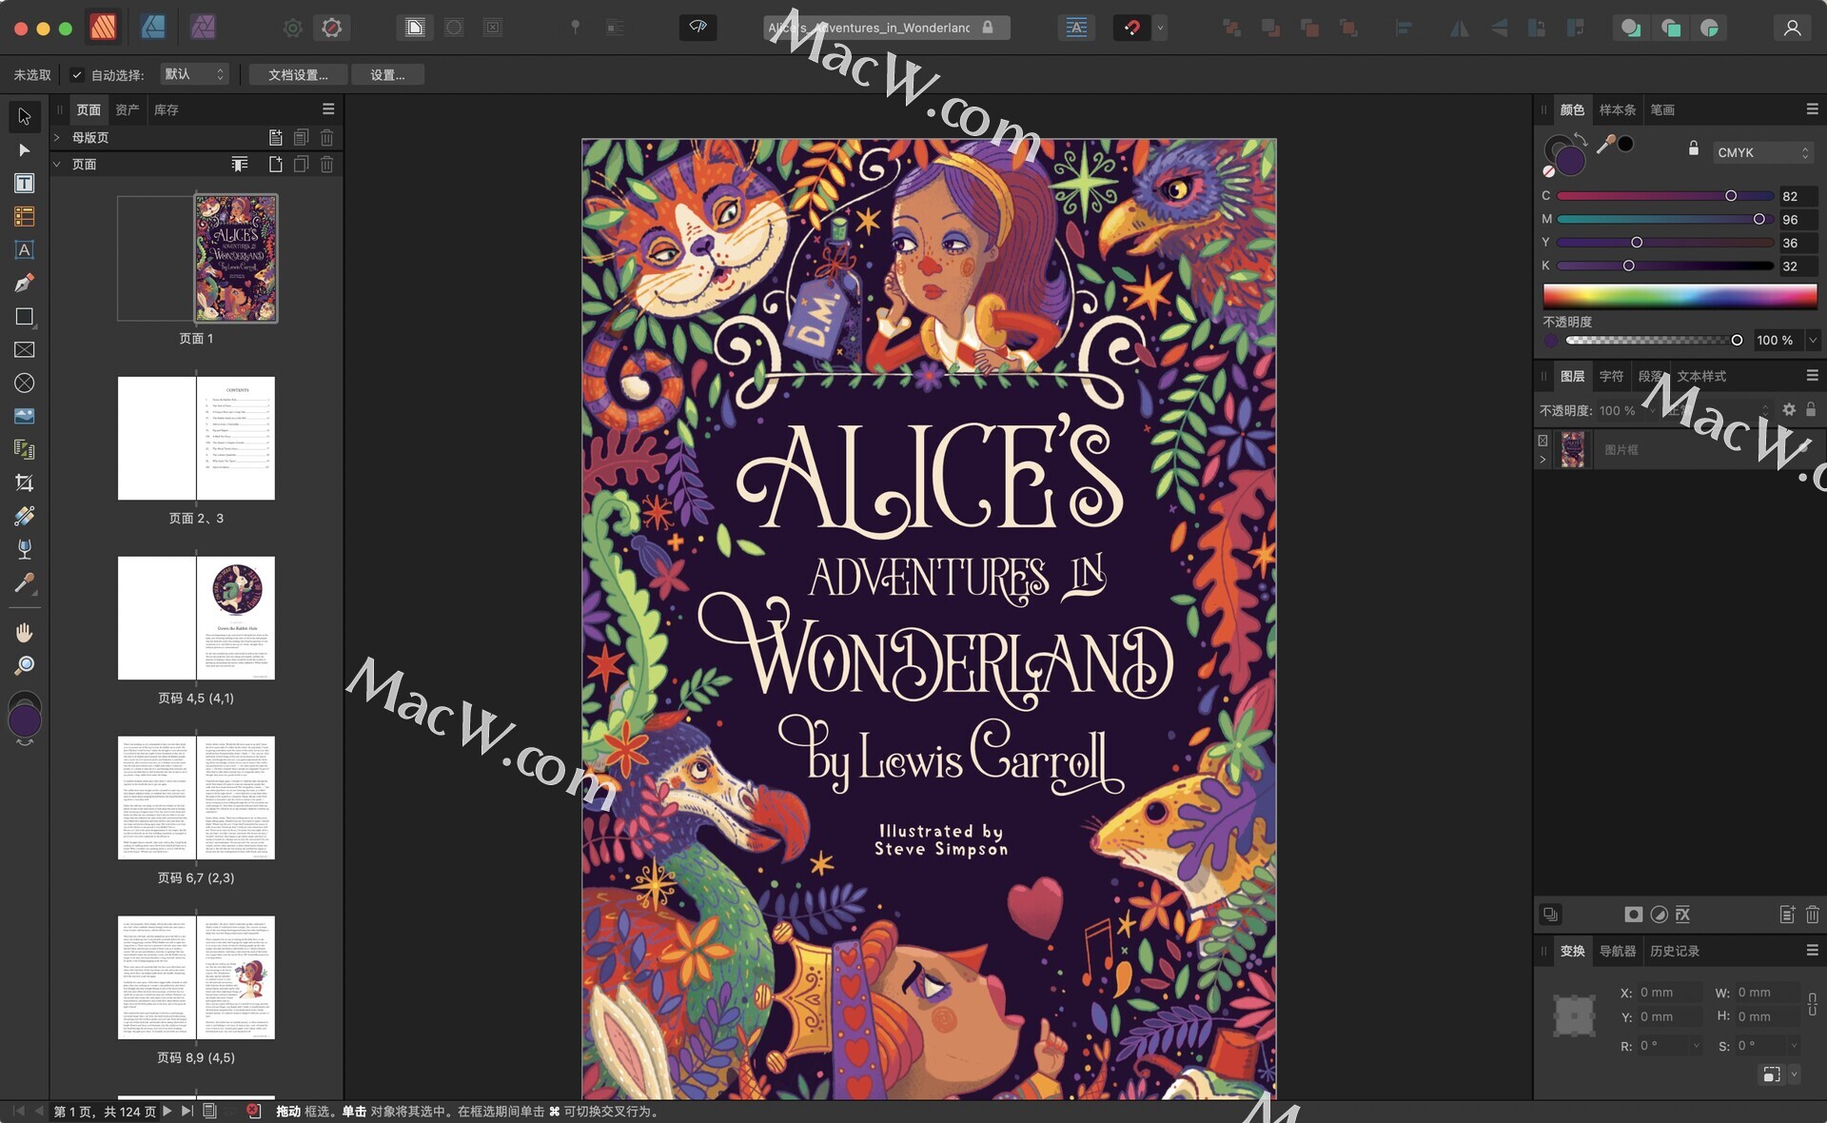Click the Preferences settings button
This screenshot has height=1123, width=1827.
point(387,74)
